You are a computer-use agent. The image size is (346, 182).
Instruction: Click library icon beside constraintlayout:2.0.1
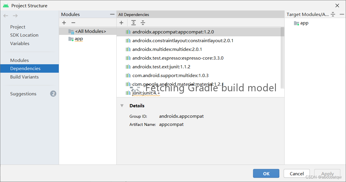(128, 40)
